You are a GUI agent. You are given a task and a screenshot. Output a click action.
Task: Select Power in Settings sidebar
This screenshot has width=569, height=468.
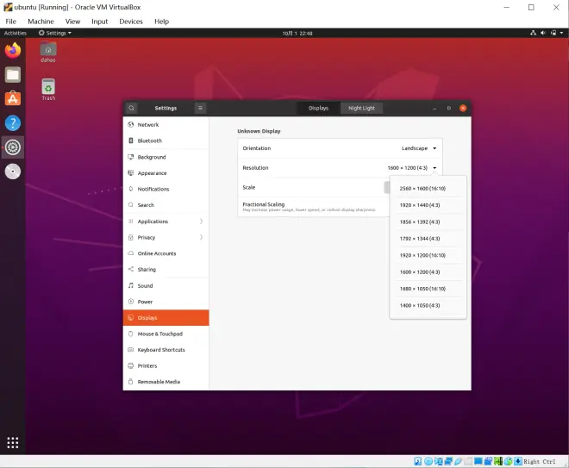166,302
